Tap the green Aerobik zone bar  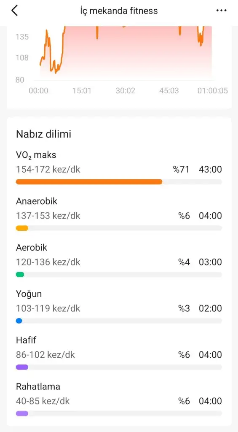pos(20,274)
